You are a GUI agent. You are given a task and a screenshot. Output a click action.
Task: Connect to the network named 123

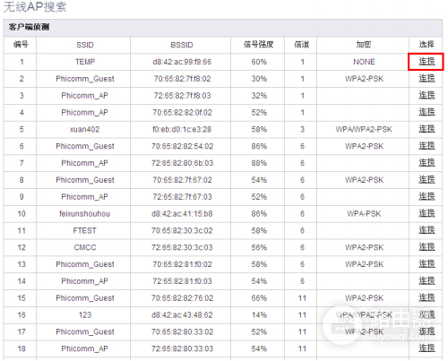click(x=426, y=314)
